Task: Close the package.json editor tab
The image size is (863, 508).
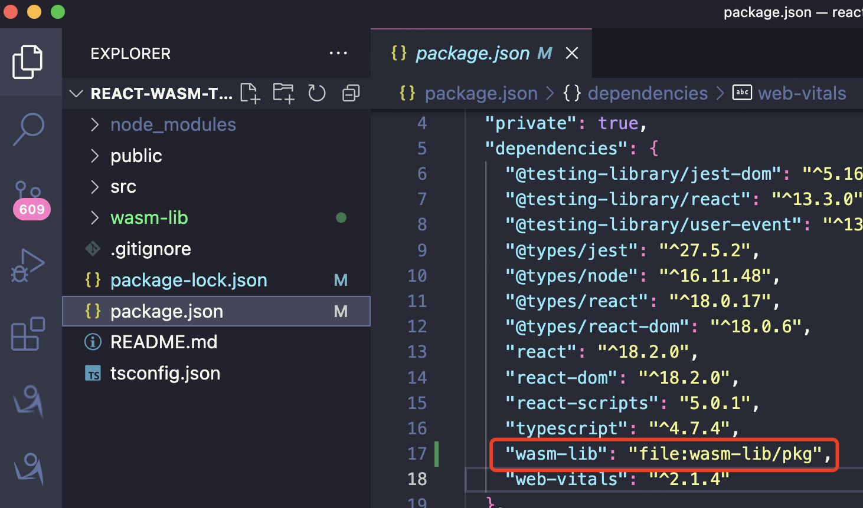Action: click(x=571, y=54)
